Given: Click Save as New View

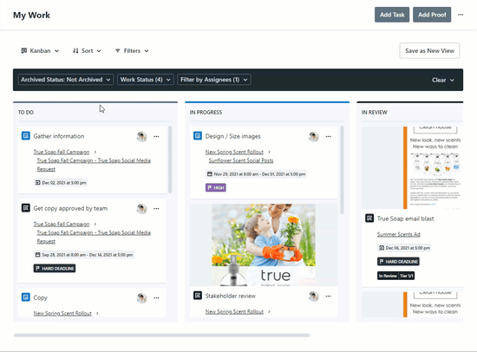Looking at the screenshot, I should pos(429,51).
